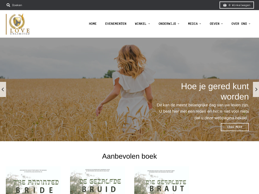Open the WINKEL menu item

141,24
